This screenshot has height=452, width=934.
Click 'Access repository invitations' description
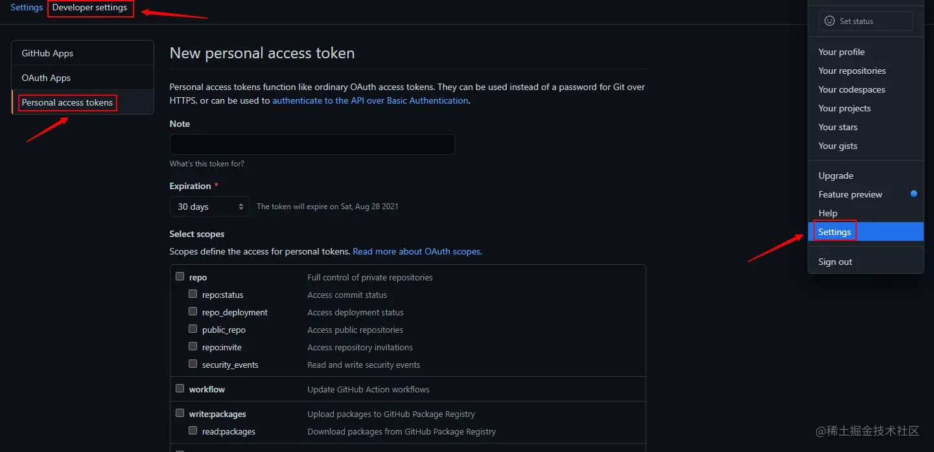coord(360,347)
